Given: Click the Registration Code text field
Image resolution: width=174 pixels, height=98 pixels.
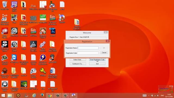Looking at the screenshot, I should [88, 53].
